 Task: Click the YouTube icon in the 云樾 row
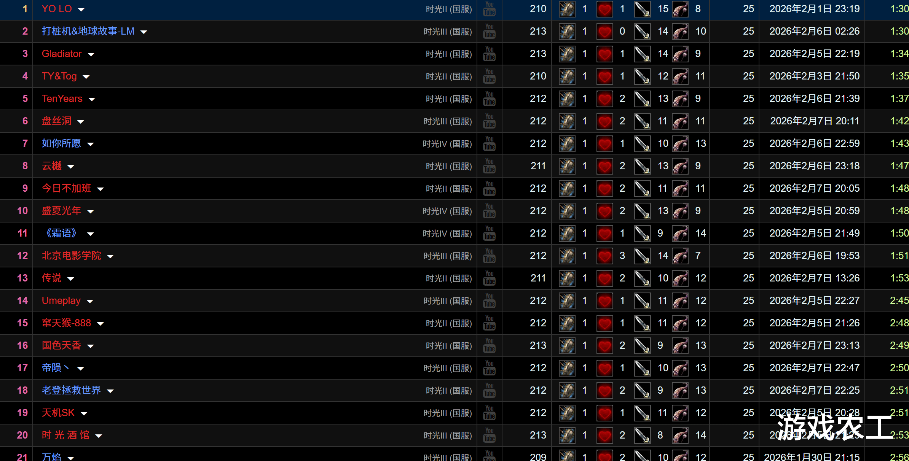click(490, 166)
